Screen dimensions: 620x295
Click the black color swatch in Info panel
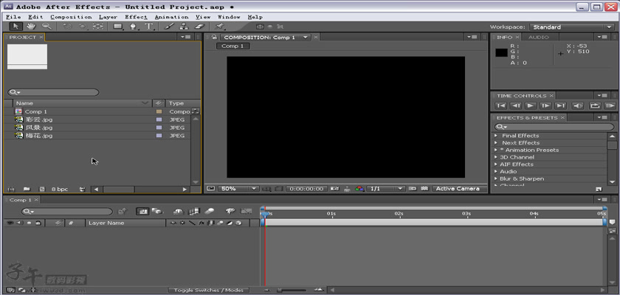tap(501, 52)
